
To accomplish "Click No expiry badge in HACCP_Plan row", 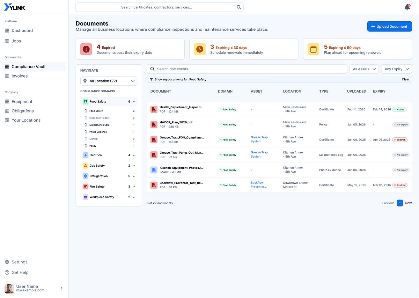I will [x=401, y=124].
